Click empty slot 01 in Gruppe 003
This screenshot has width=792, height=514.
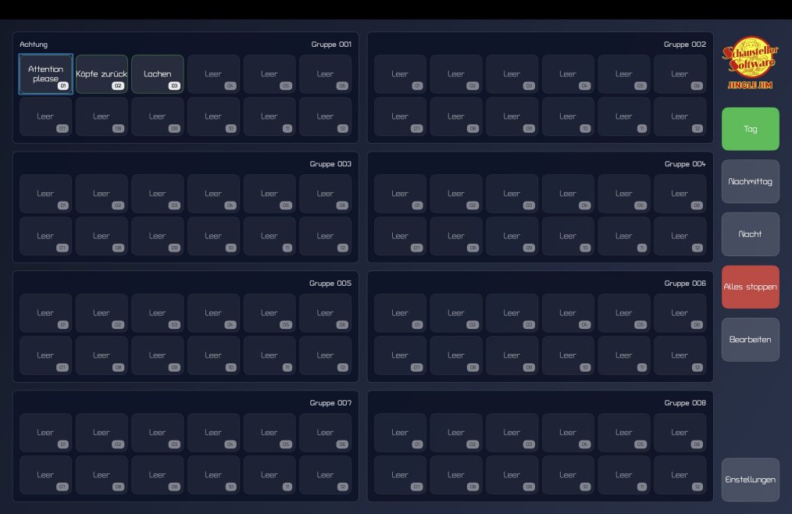(46, 194)
